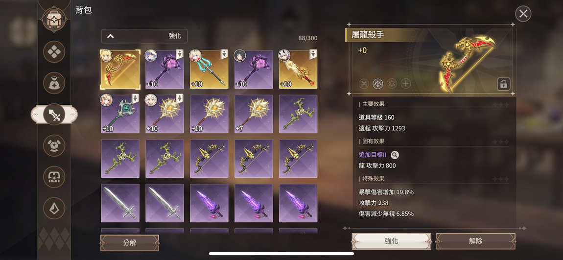Screen dimensions: 563x260
Task: Select the four-diamond category icon in the sidebar
Action: click(x=54, y=52)
